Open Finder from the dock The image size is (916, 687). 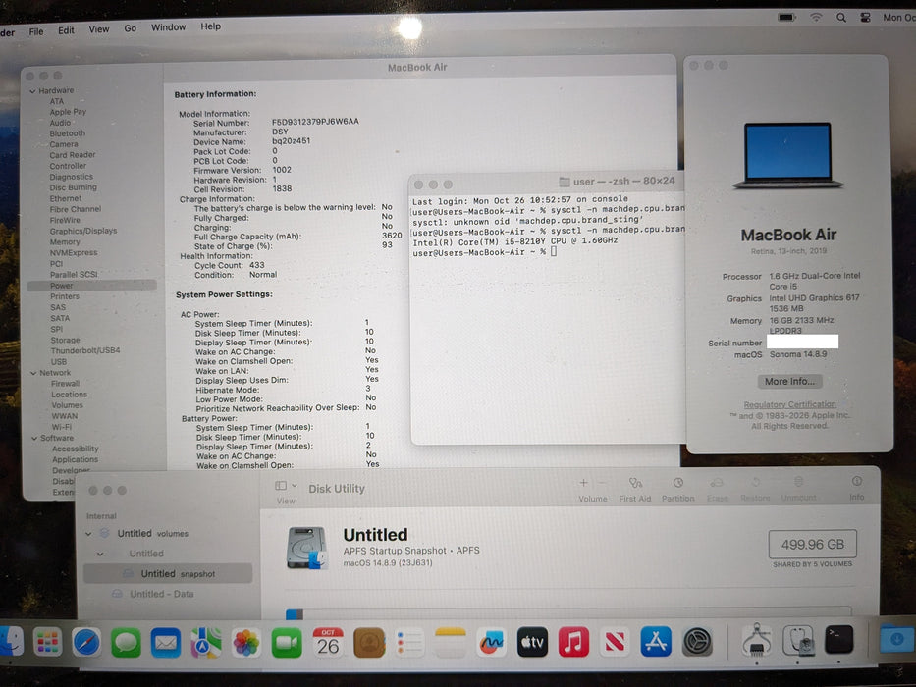(11, 642)
